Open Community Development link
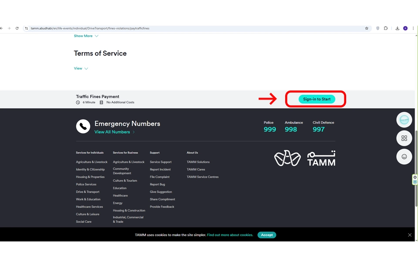 click(122, 171)
